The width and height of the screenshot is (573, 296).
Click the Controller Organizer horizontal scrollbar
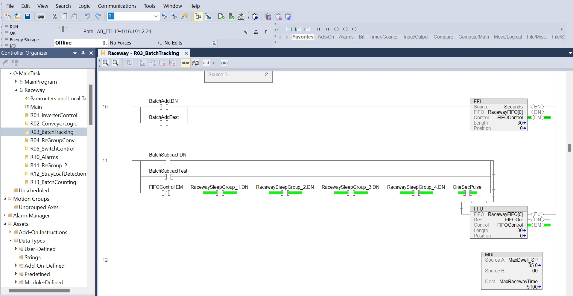(39, 291)
